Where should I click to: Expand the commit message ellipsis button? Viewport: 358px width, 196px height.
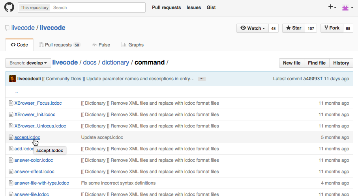(202, 79)
